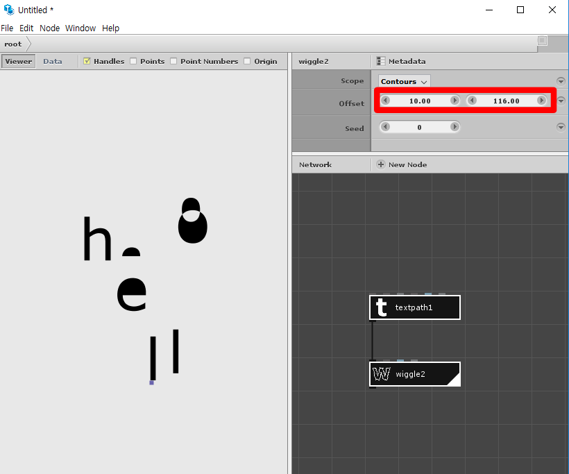The image size is (569, 474).
Task: Increase first Offset value with right arrow
Action: (455, 101)
